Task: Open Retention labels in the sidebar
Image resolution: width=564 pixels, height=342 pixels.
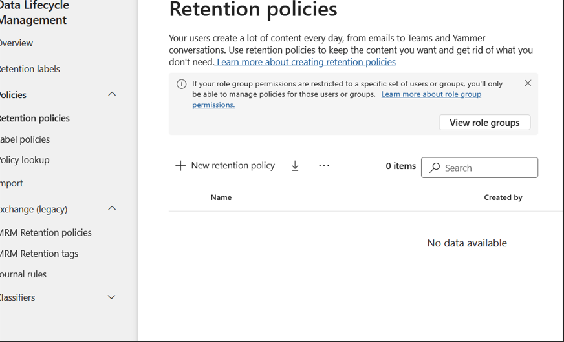Action: (x=30, y=69)
